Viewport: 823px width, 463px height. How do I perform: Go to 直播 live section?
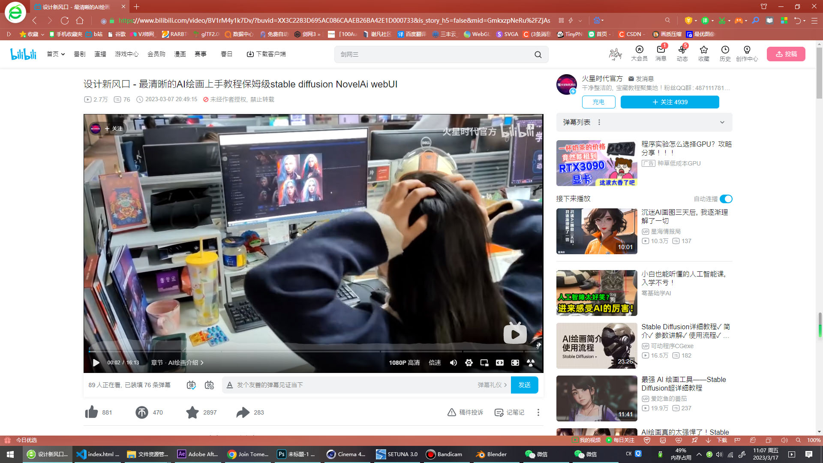[x=100, y=54]
